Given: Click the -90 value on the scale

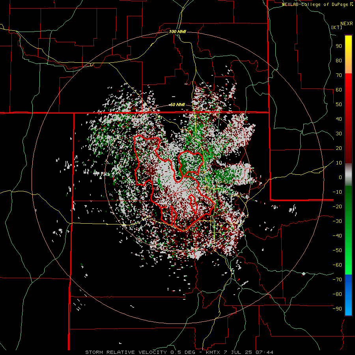Looking at the screenshot, I should (337, 309).
